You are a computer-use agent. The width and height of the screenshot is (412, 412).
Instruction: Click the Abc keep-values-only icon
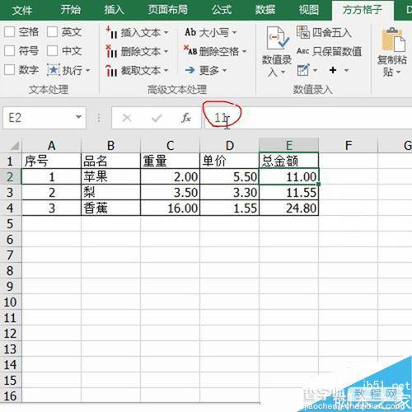[303, 51]
